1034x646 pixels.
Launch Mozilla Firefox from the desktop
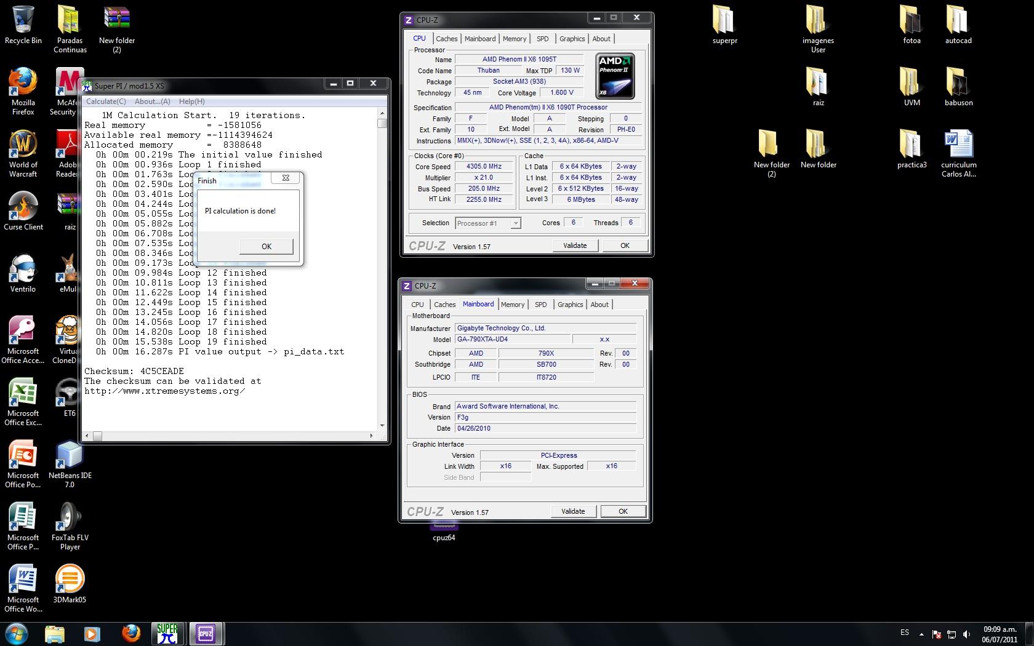pos(23,91)
